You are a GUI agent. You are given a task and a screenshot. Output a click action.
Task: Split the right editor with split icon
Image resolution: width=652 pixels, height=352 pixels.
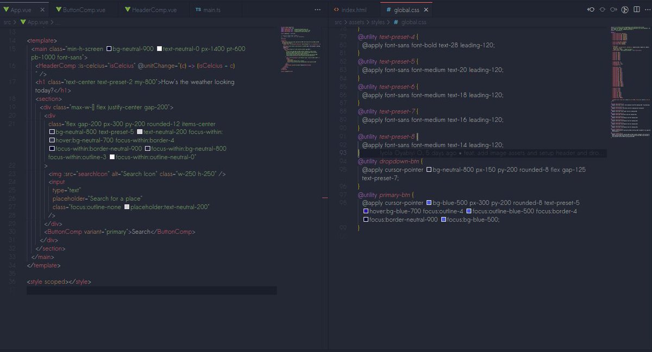click(636, 10)
